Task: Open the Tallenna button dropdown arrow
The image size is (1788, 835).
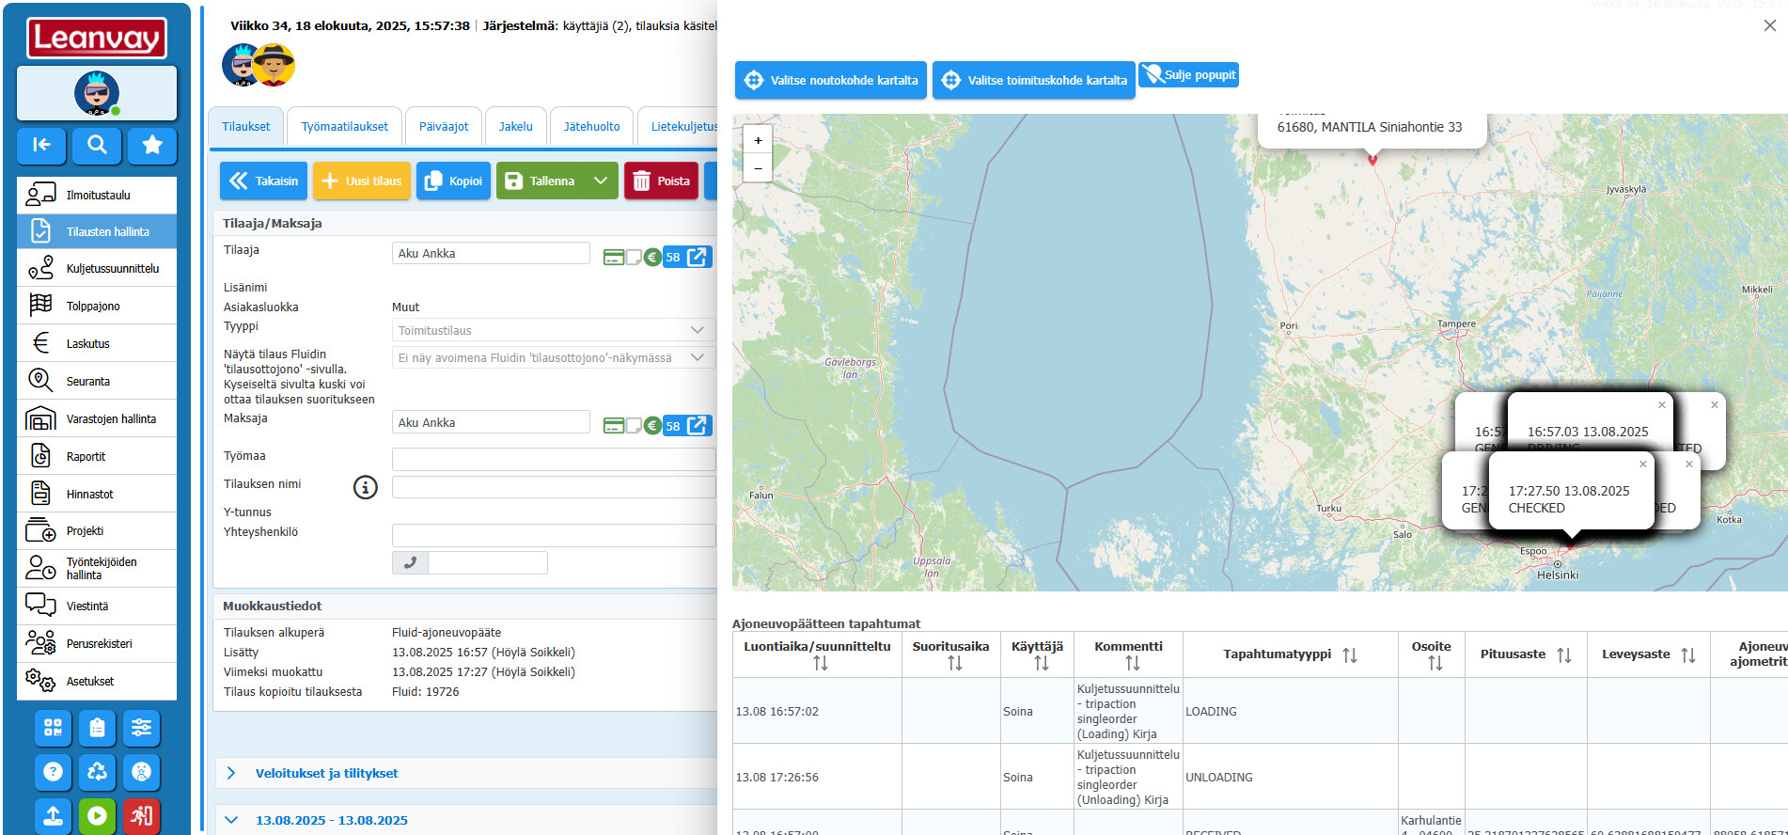Action: coord(601,181)
